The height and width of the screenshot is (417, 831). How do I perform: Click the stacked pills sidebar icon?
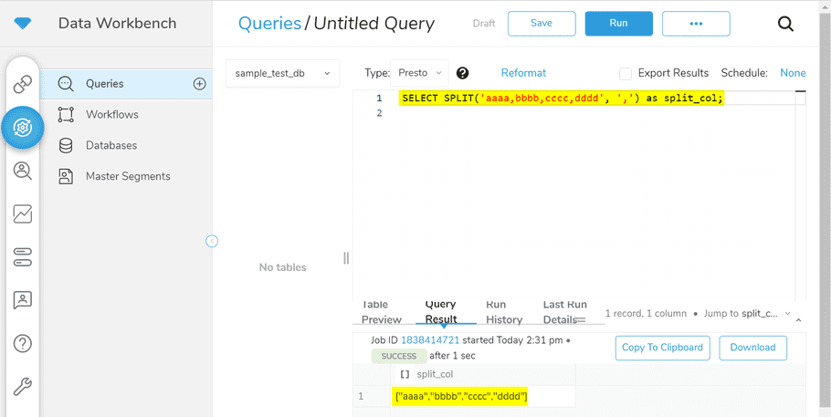click(22, 257)
